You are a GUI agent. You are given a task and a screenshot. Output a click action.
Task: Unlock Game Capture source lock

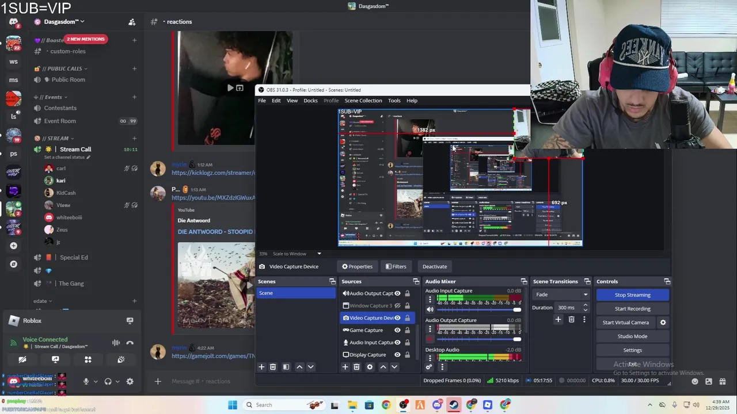[x=407, y=330]
